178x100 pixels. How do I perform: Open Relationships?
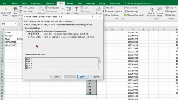[131, 11]
